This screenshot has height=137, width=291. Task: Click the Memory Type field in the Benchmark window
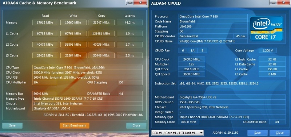tap(87, 99)
